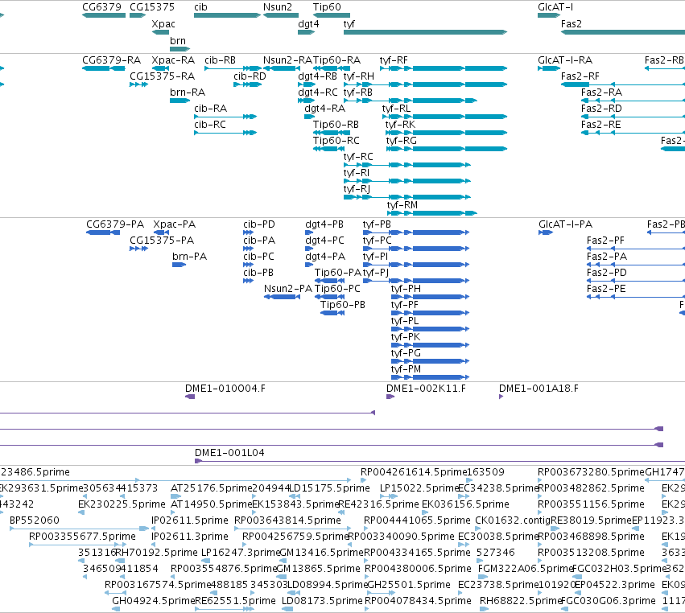This screenshot has width=685, height=613.
Task: Select transcript tyf-RM
Action: point(402,205)
